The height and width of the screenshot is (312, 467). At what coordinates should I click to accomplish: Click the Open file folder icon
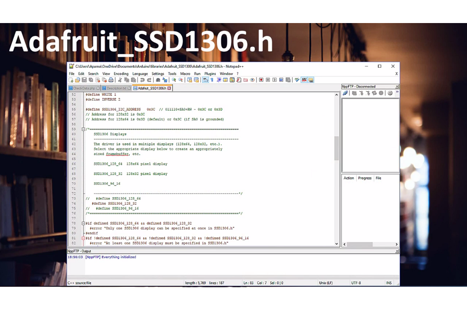[78, 80]
